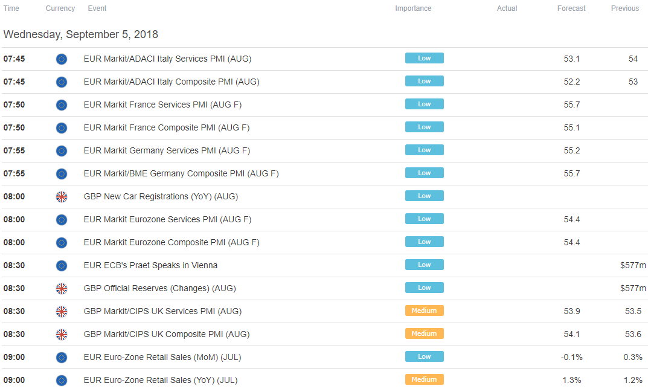Click EU flag icon for Italy Services PMI

point(62,59)
